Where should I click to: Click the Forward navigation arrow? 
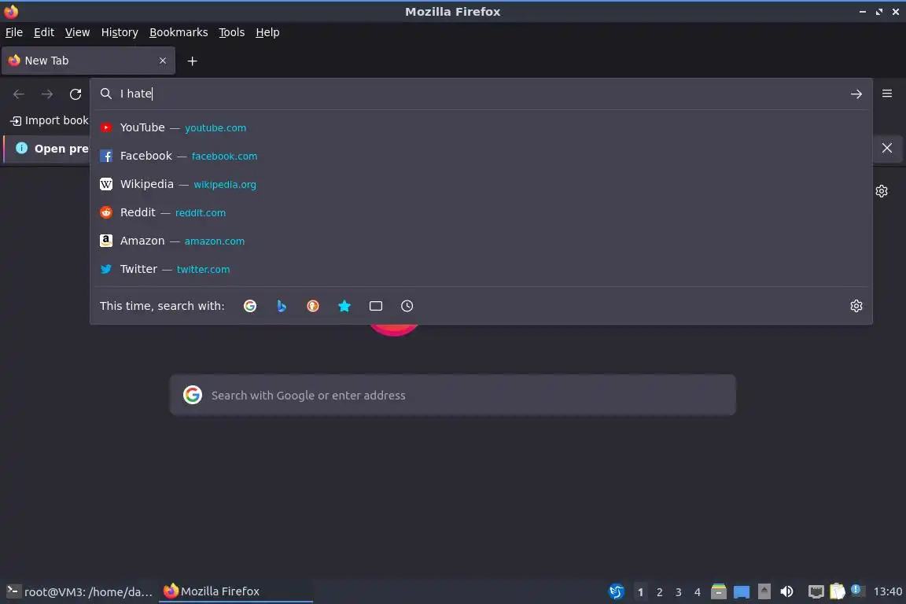pyautogui.click(x=47, y=94)
